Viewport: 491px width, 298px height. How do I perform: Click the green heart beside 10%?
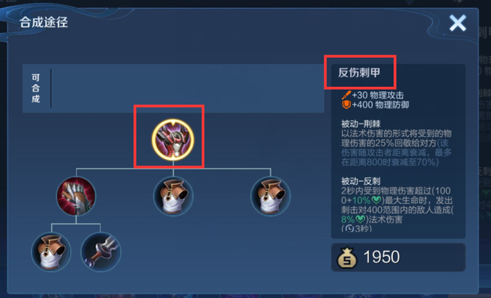(377, 200)
